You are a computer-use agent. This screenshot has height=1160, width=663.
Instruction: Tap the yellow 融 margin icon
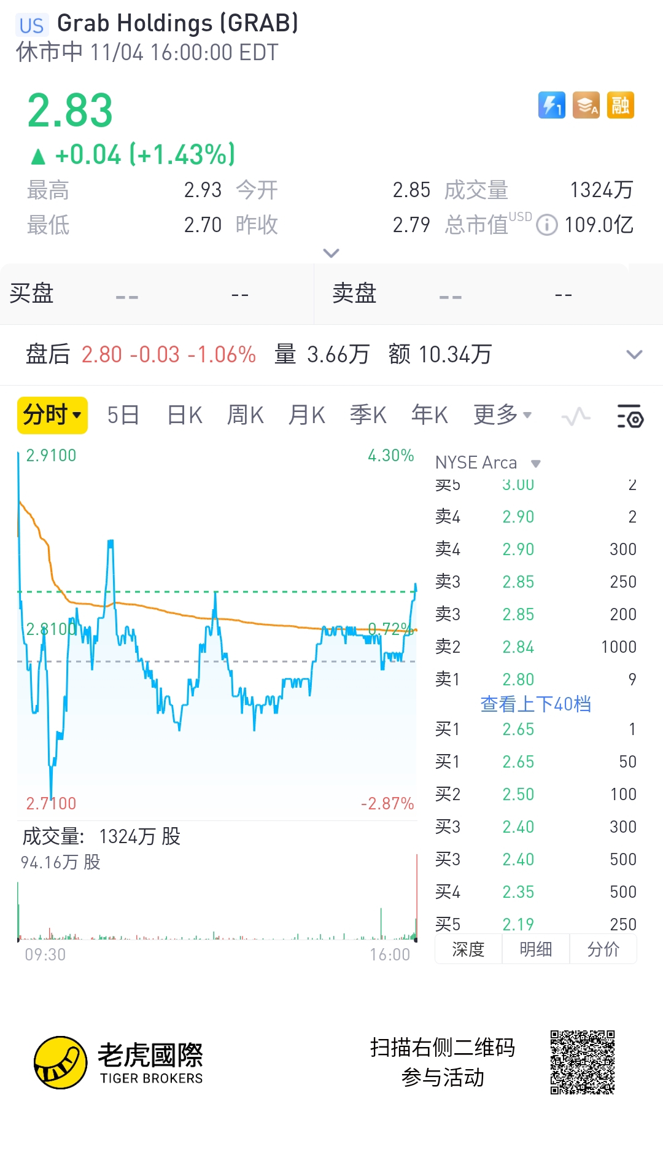620,105
